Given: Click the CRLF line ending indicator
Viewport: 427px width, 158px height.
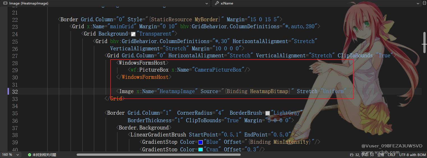Looking at the screenshot, I should click(392, 155).
